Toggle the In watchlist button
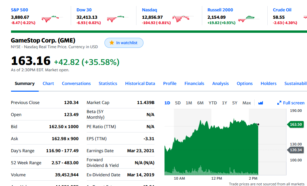The height and width of the screenshot is (186, 307). tap(124, 43)
